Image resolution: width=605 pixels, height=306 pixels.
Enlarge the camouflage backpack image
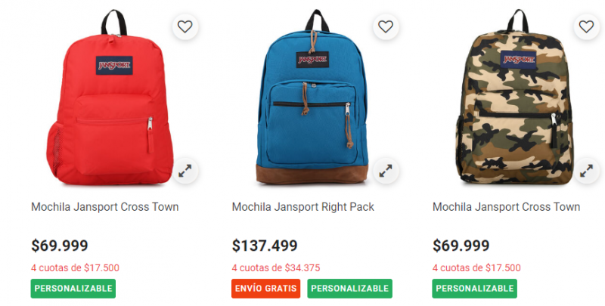click(587, 171)
